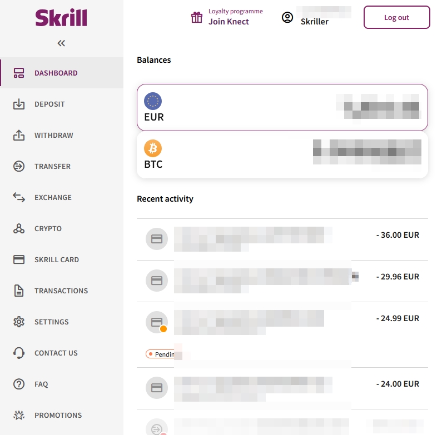Click the Transfer circled-arrow icon
This screenshot has width=437, height=435.
[x=19, y=166]
